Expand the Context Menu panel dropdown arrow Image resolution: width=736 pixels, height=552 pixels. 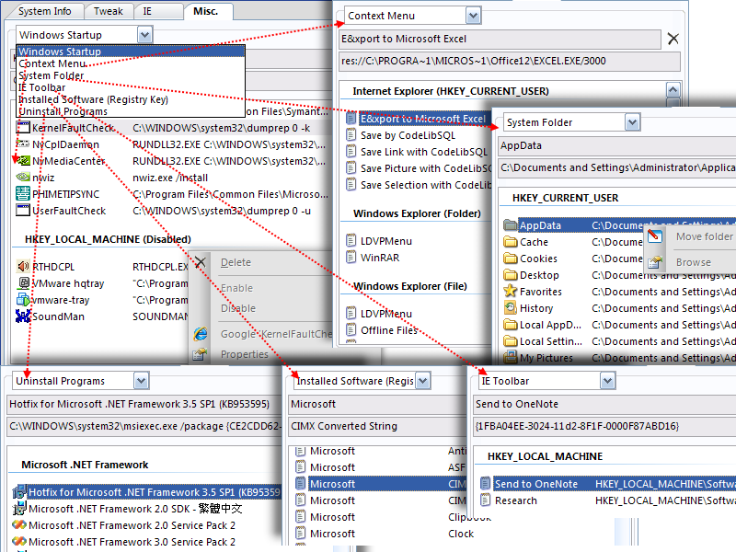473,16
